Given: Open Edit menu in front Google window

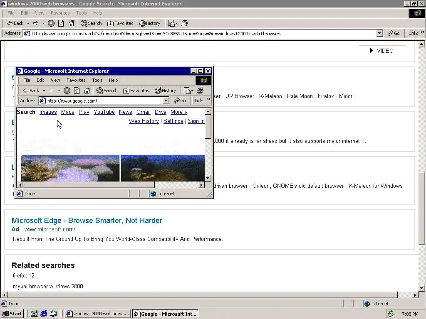Looking at the screenshot, I should pyautogui.click(x=40, y=80).
